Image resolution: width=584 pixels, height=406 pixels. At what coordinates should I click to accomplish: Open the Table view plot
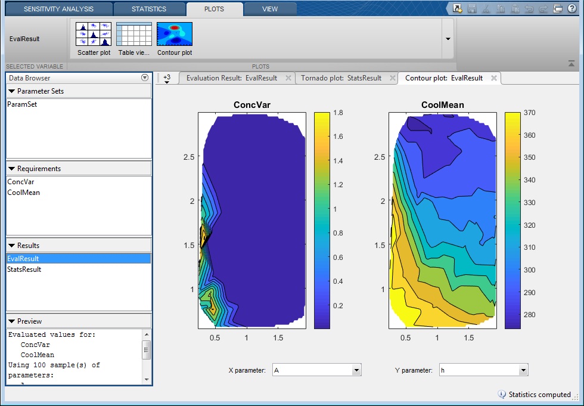pyautogui.click(x=134, y=35)
